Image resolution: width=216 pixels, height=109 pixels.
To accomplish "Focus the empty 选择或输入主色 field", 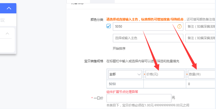I will tap(148, 38).
